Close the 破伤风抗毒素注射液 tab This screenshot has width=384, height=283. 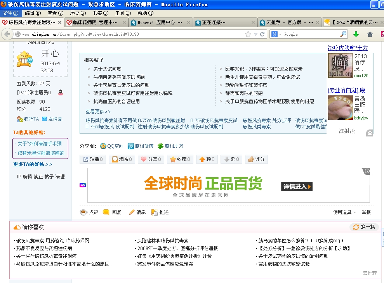point(60,22)
